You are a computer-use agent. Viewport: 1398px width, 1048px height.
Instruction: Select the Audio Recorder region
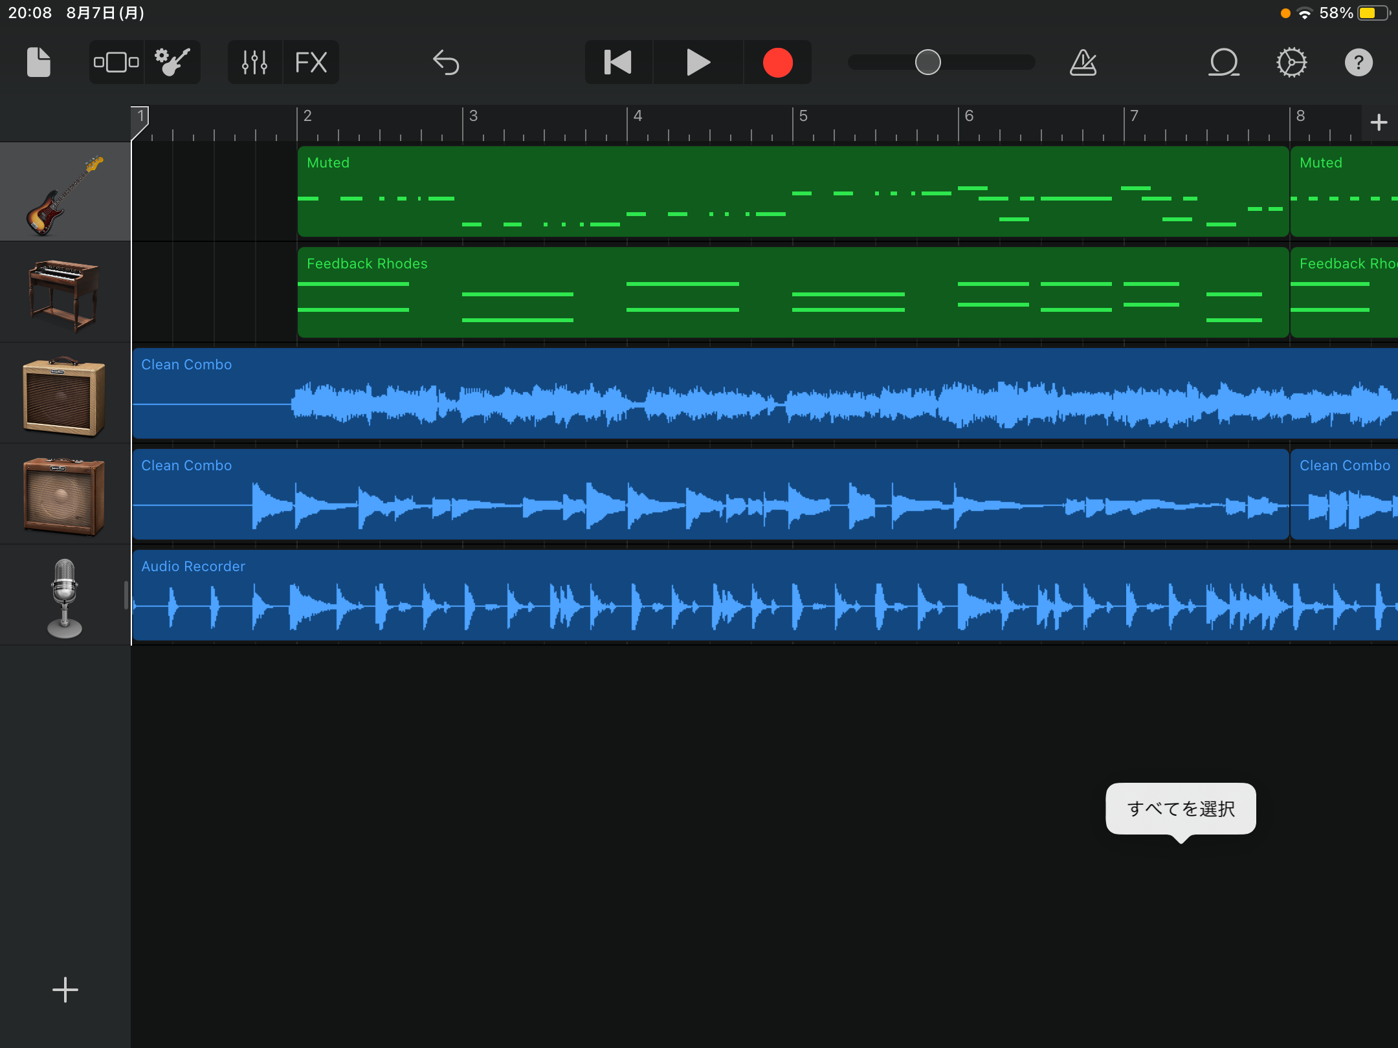(765, 595)
